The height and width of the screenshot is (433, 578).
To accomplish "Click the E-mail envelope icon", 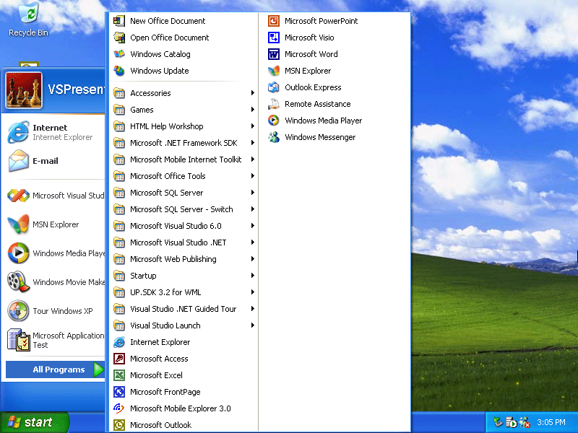I will pyautogui.click(x=19, y=161).
